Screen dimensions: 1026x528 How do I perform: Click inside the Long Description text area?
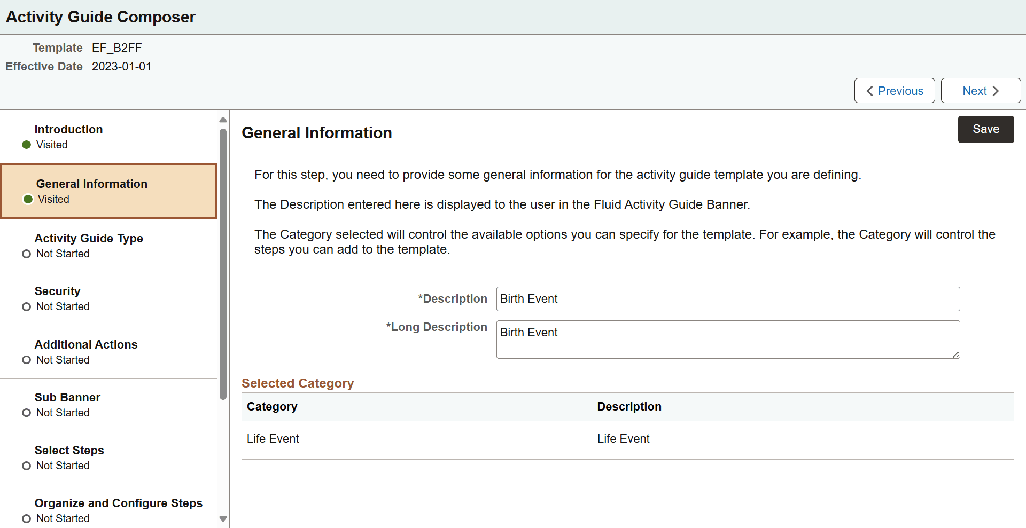pyautogui.click(x=727, y=340)
